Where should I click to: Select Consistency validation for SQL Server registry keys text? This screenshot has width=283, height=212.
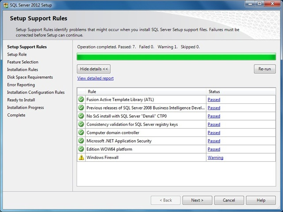132,125
